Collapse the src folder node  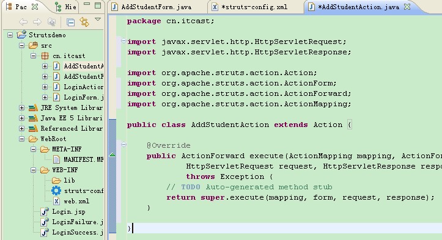pyautogui.click(x=22, y=45)
